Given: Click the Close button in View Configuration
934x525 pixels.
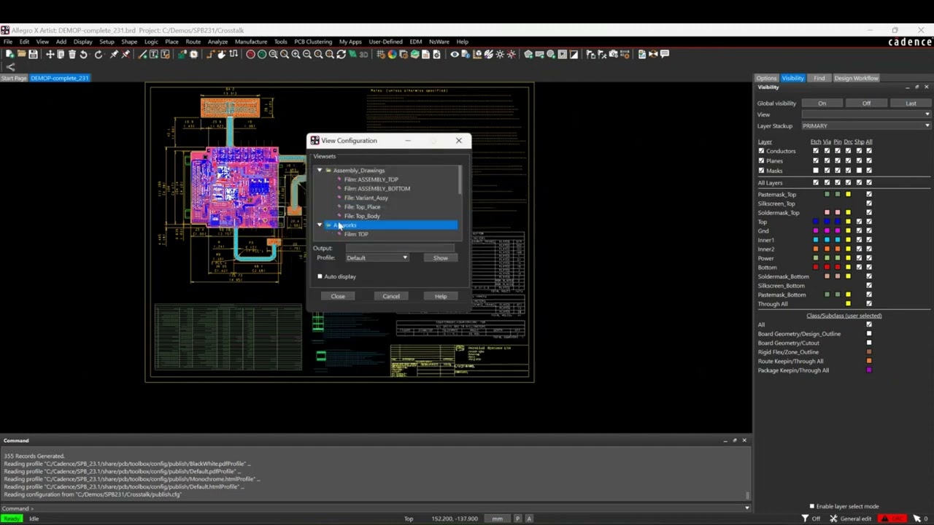Looking at the screenshot, I should (338, 296).
